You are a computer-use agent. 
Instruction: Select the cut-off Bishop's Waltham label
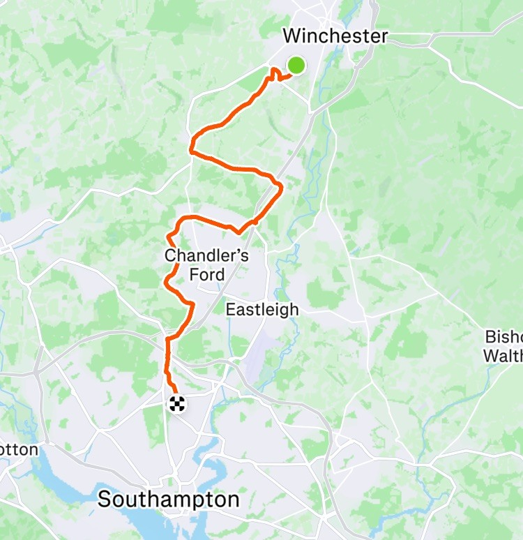503,346
